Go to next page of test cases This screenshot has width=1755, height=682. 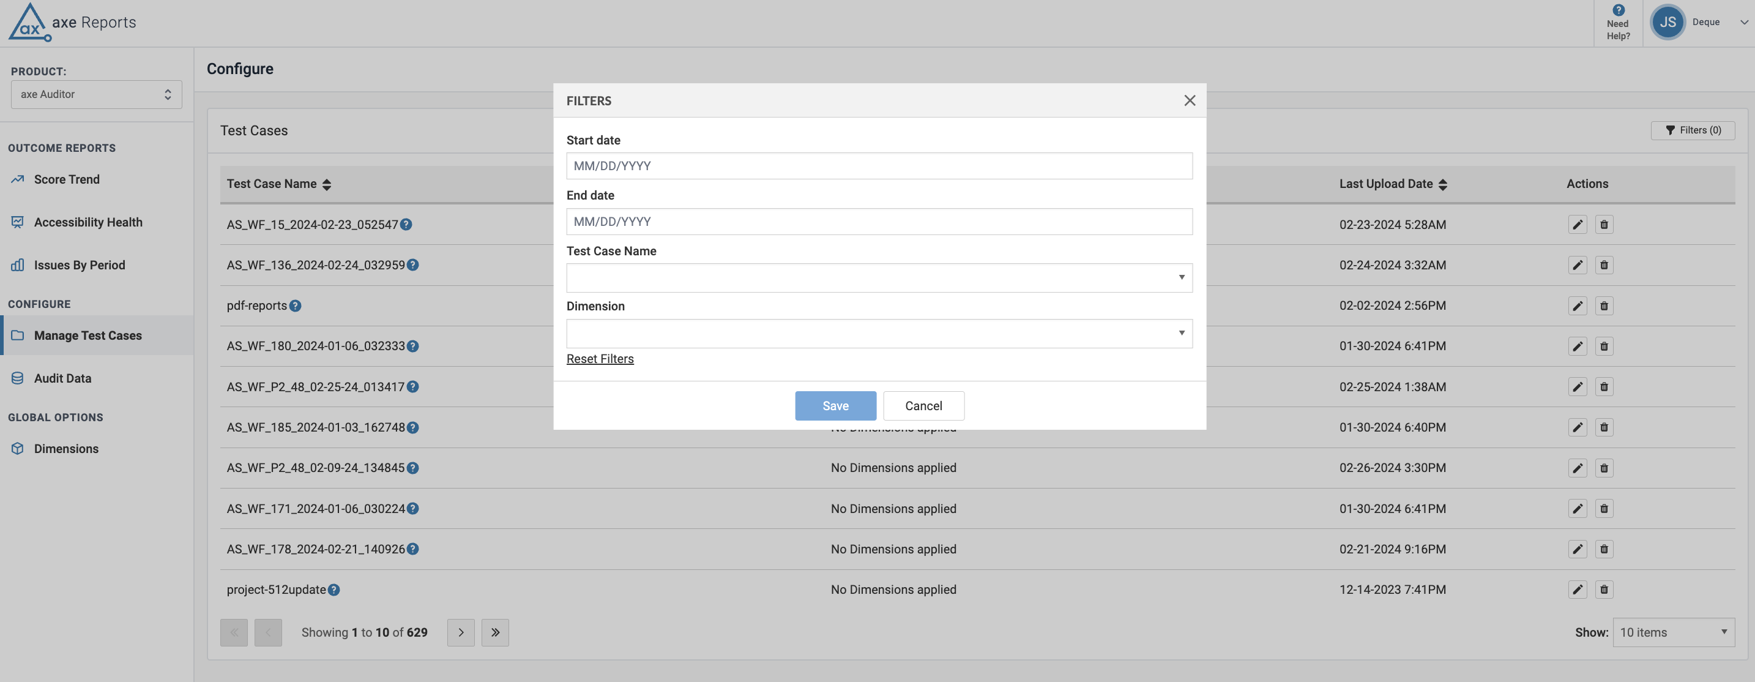click(x=461, y=632)
